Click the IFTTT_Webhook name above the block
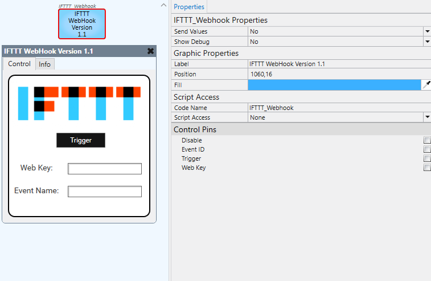This screenshot has height=281, width=431. pyautogui.click(x=77, y=6)
